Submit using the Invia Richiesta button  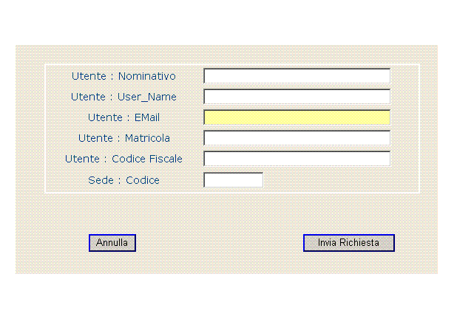[x=349, y=243]
